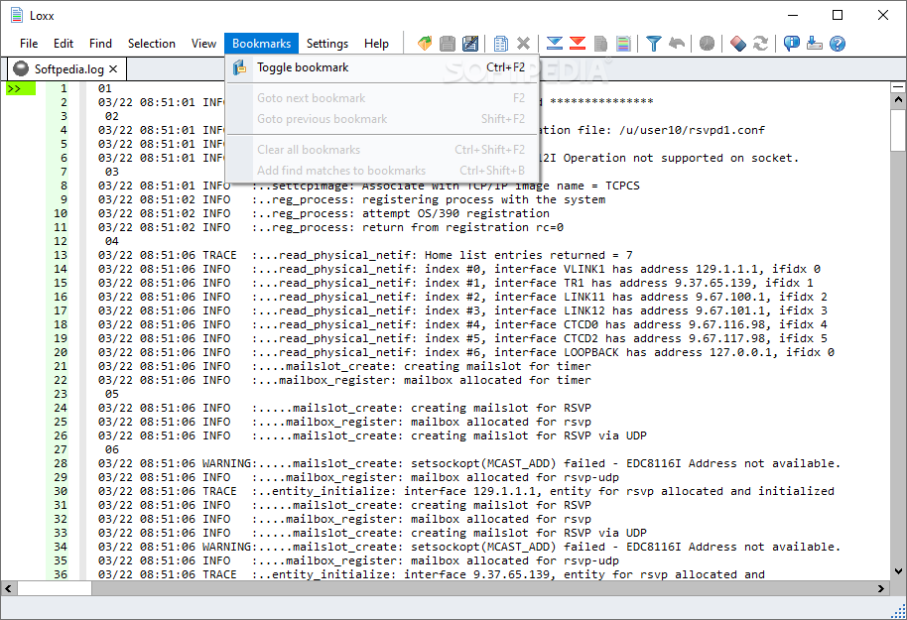
Task: Click the Save As disk-with-pencil icon
Action: [x=470, y=44]
